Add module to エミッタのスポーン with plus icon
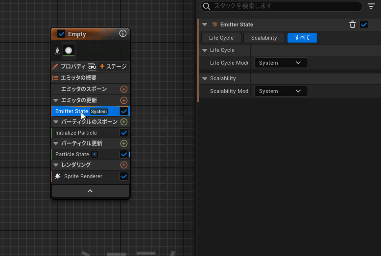Image resolution: width=381 pixels, height=256 pixels. [124, 89]
